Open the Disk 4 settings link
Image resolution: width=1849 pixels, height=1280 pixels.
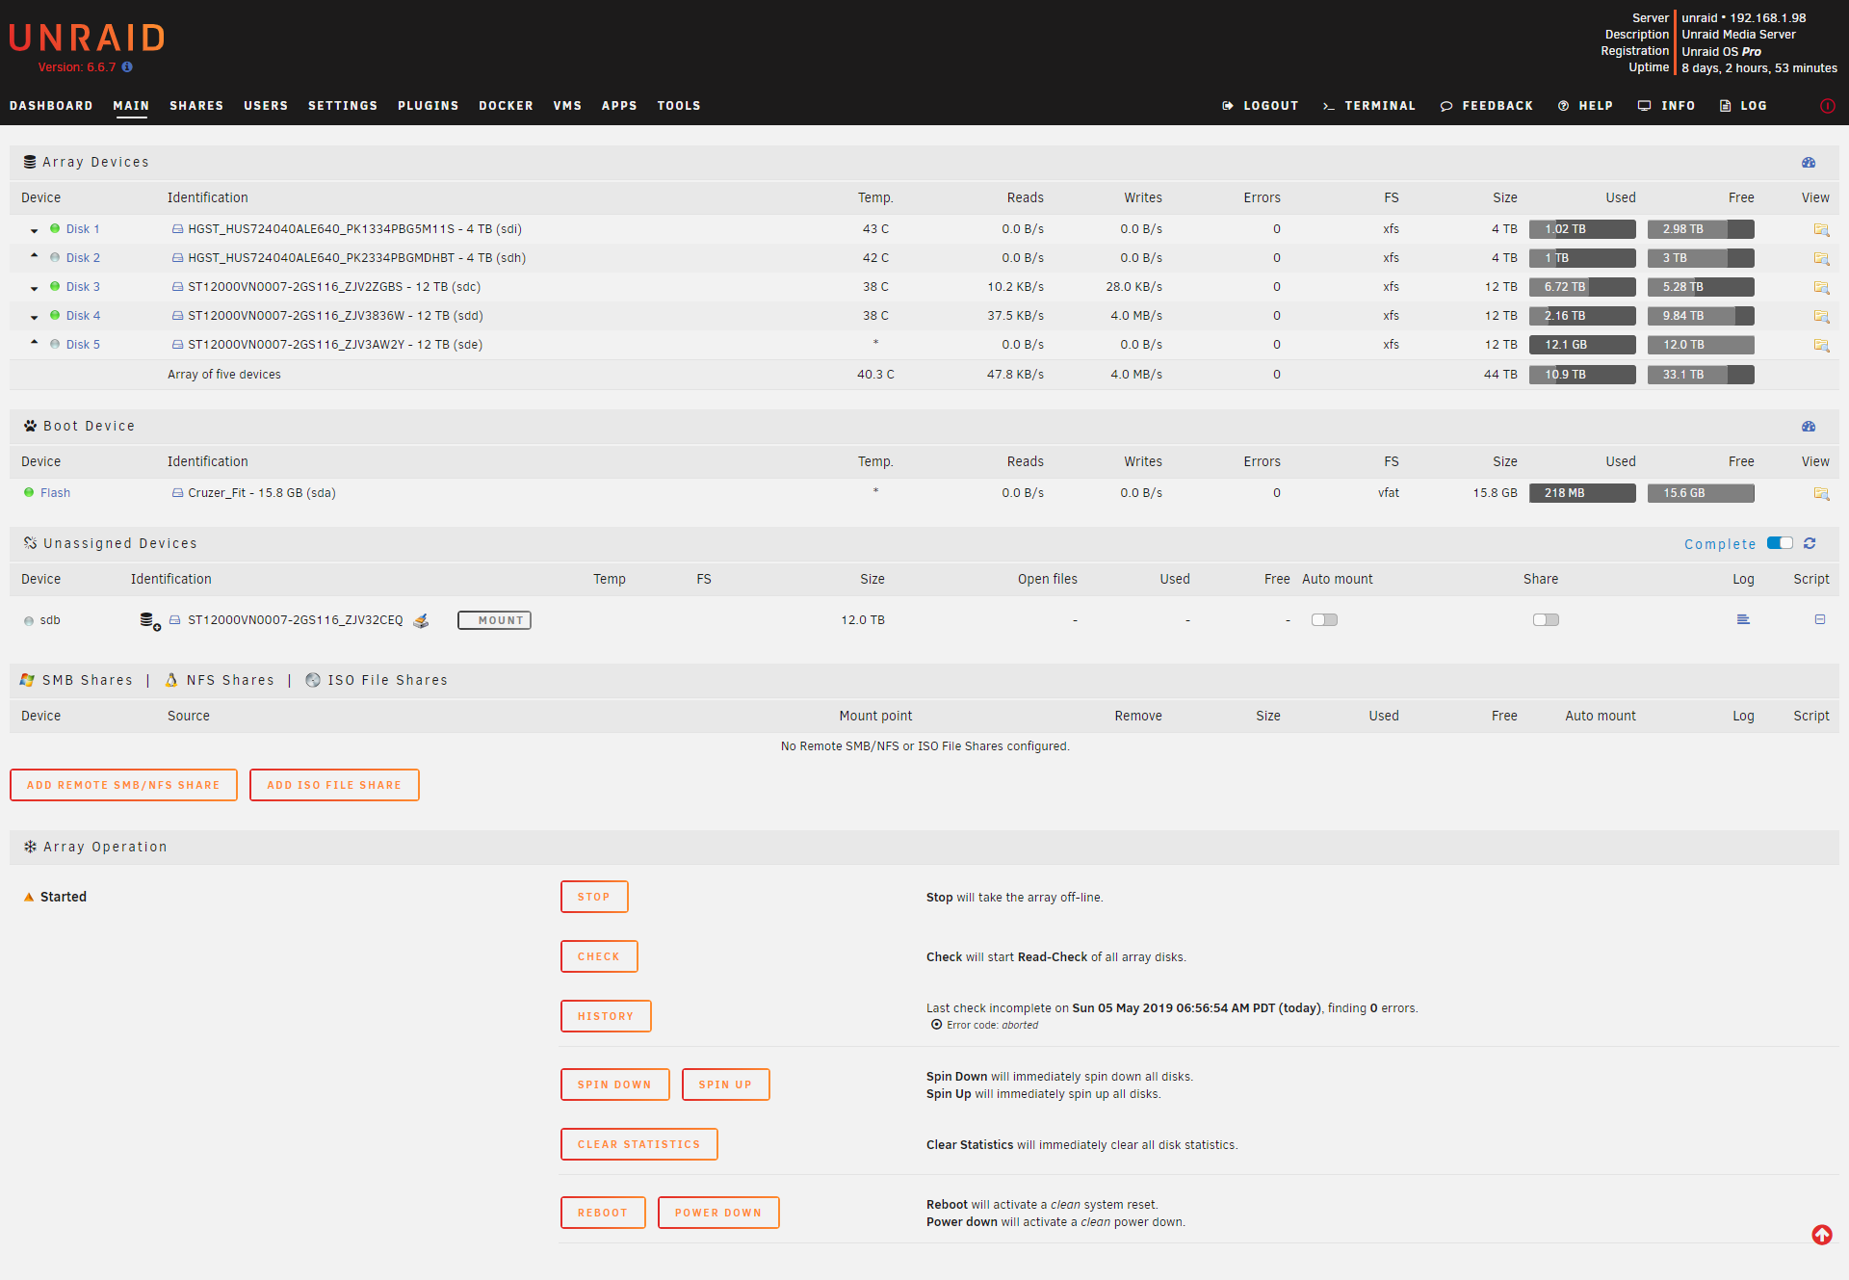point(83,316)
